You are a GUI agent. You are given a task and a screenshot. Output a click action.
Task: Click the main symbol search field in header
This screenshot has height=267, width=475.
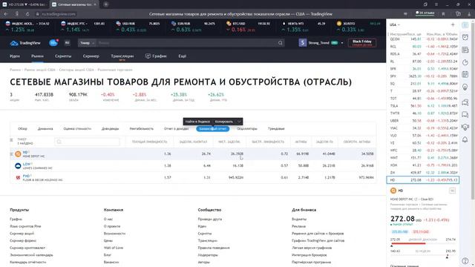pyautogui.click(x=186, y=43)
